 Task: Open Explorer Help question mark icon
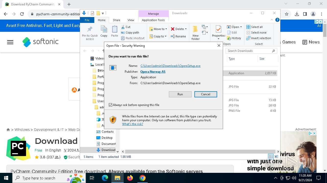[277, 20]
